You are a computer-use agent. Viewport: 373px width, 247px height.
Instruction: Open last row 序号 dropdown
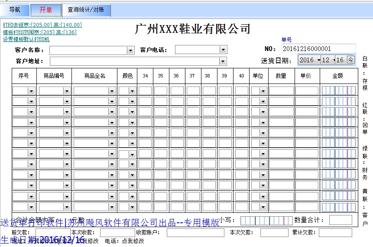pyautogui.click(x=31, y=207)
